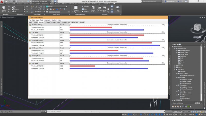Switch to Disk Mark tab
The image size is (206, 116).
point(82,22)
